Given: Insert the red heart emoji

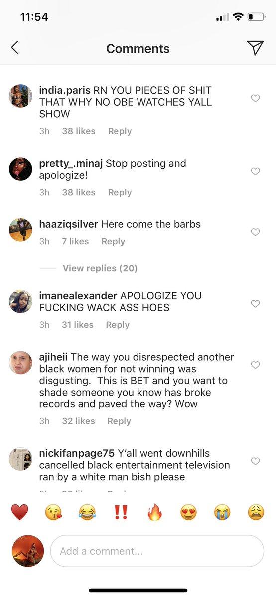Looking at the screenshot, I should 20,512.
